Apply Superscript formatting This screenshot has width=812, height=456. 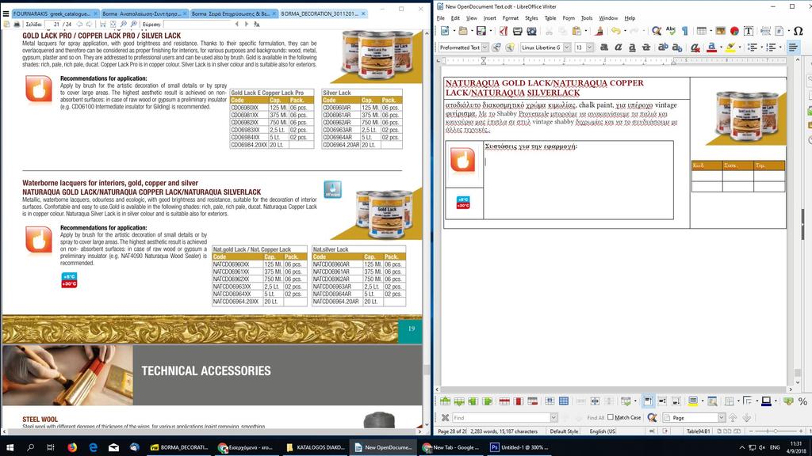coord(662,47)
